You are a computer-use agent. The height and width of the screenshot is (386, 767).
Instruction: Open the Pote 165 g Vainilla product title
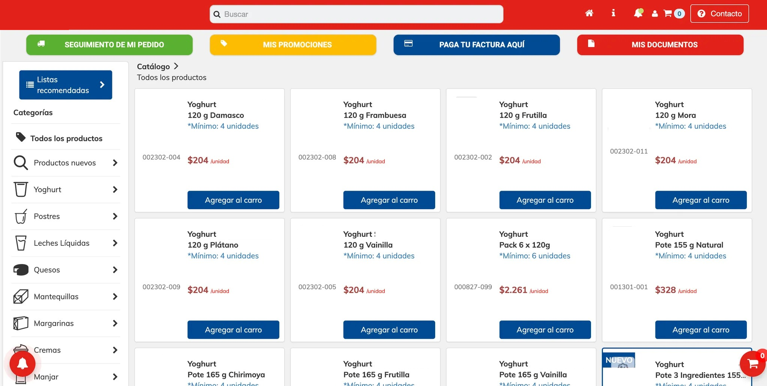(533, 375)
